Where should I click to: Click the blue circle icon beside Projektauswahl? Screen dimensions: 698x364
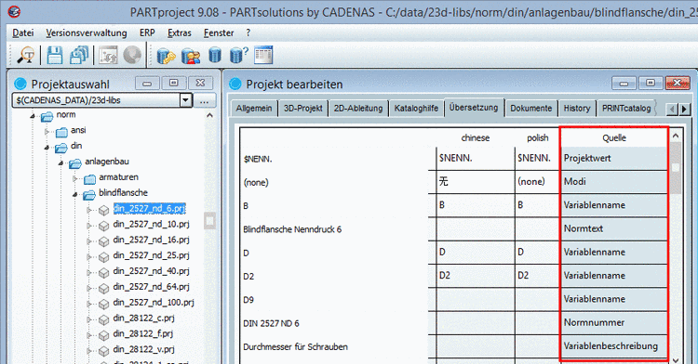pyautogui.click(x=20, y=84)
